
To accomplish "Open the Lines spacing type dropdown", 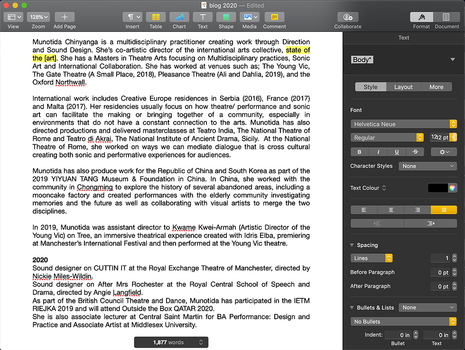I will point(371,258).
